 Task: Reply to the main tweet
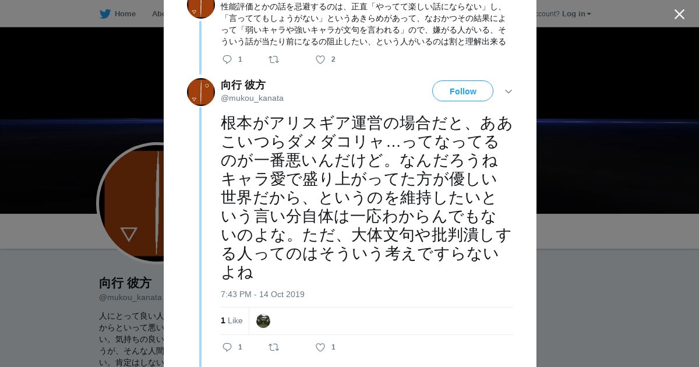coord(227,347)
